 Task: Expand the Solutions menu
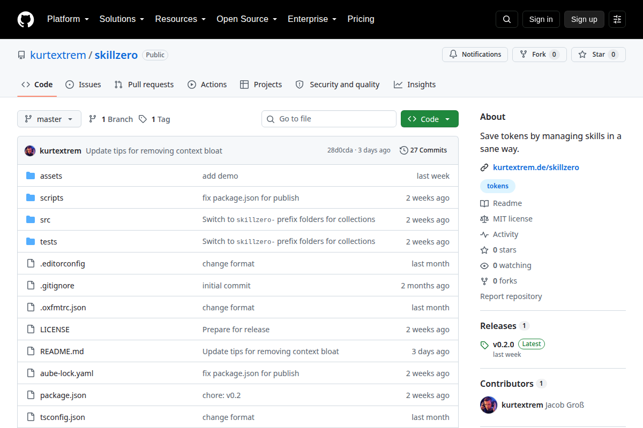tap(122, 19)
